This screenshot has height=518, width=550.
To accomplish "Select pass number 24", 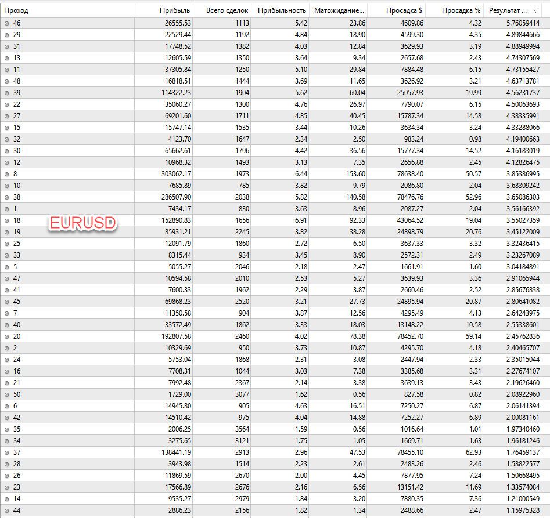I will pos(16,360).
